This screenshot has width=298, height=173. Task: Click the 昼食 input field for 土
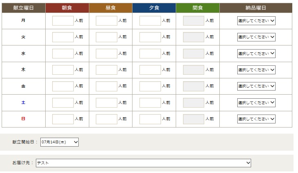click(106, 103)
